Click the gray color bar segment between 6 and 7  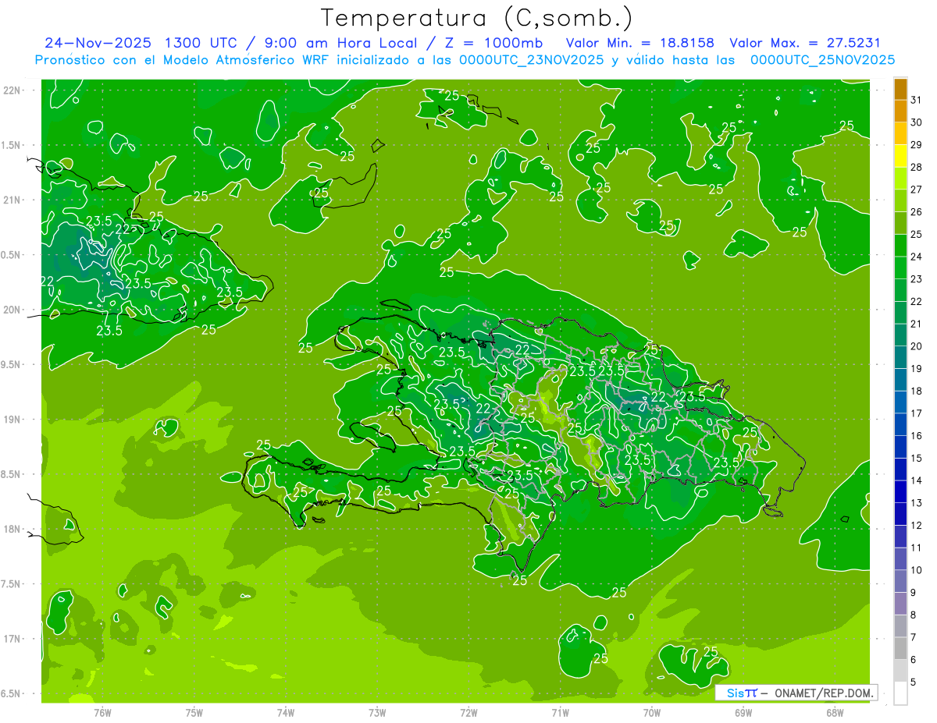[900, 649]
